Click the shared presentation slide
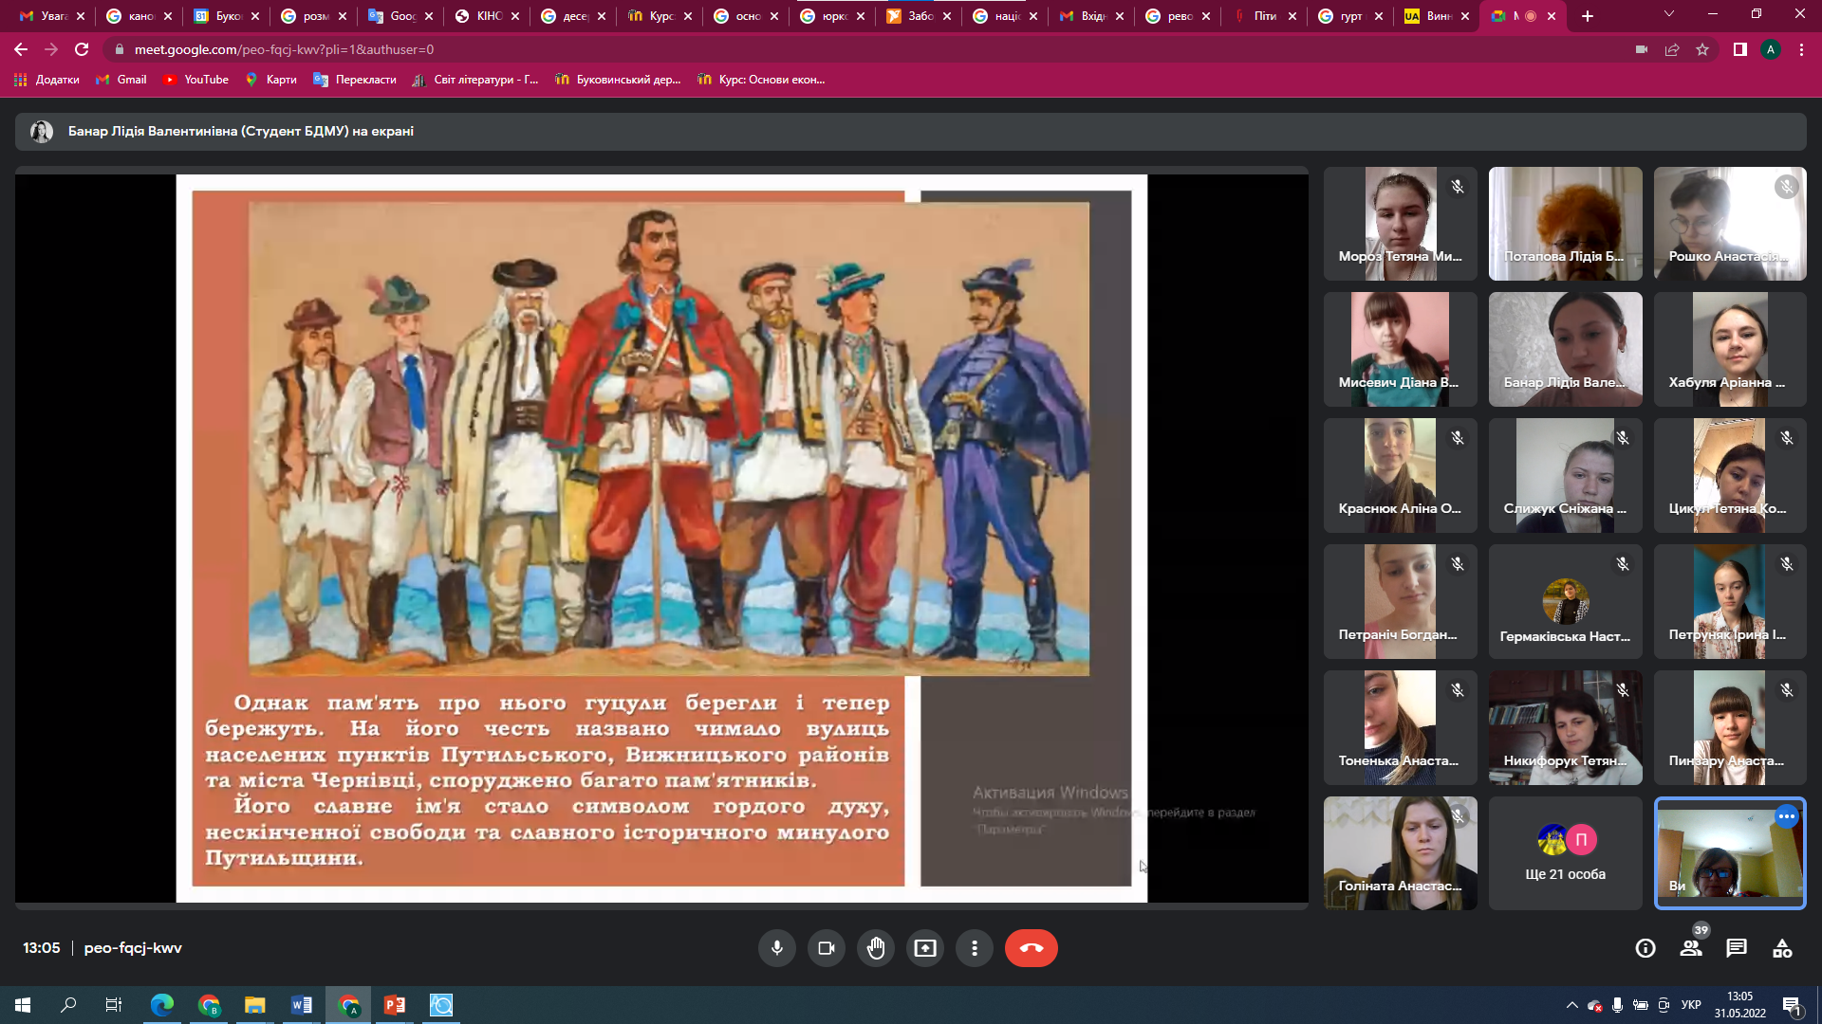Viewport: 1822px width, 1024px height. (661, 538)
